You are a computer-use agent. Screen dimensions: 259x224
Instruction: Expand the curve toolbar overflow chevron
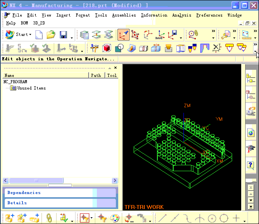tap(214, 31)
